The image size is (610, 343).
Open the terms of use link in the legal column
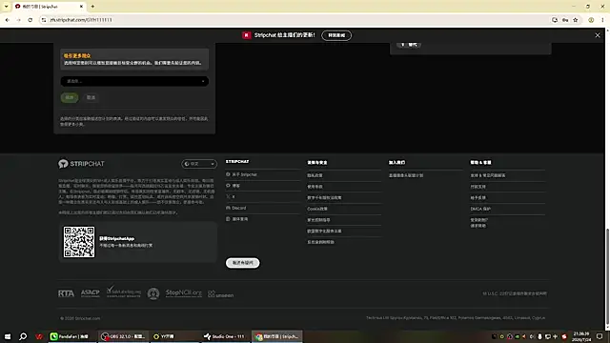pyautogui.click(x=315, y=187)
